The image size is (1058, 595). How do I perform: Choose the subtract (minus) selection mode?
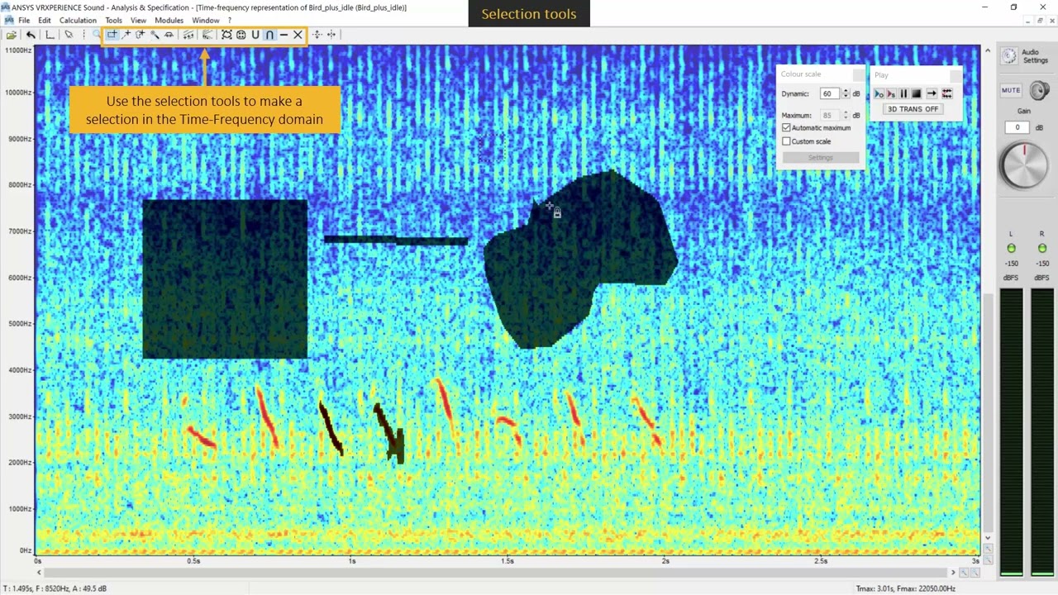pos(284,35)
